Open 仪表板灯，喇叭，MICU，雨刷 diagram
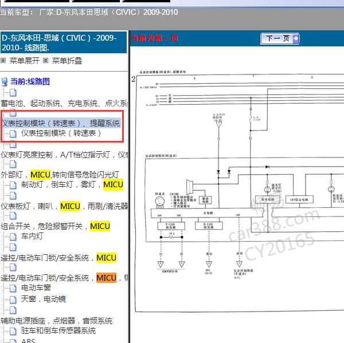 pyautogui.click(x=64, y=206)
